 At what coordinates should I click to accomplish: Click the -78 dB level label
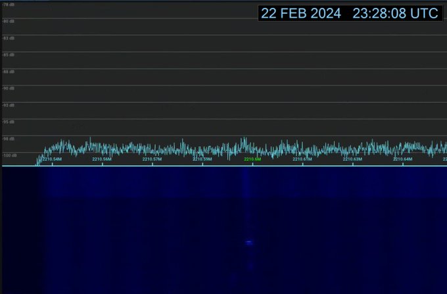click(x=9, y=5)
